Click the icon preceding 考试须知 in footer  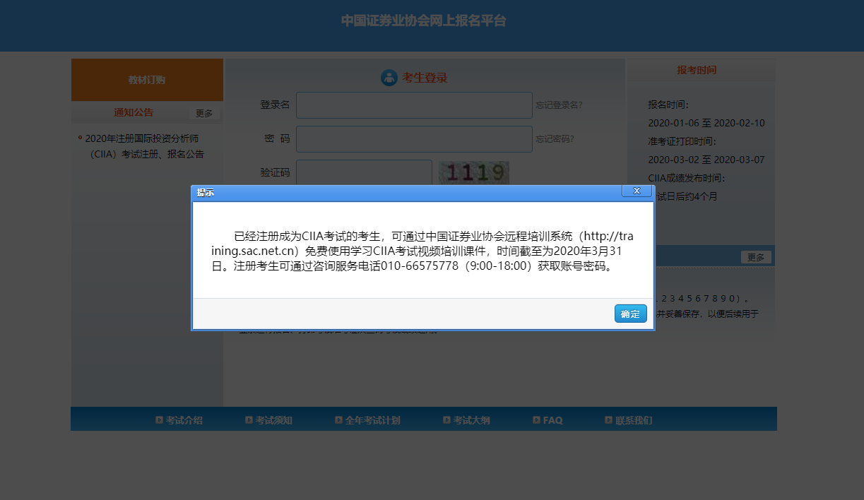[x=247, y=419]
